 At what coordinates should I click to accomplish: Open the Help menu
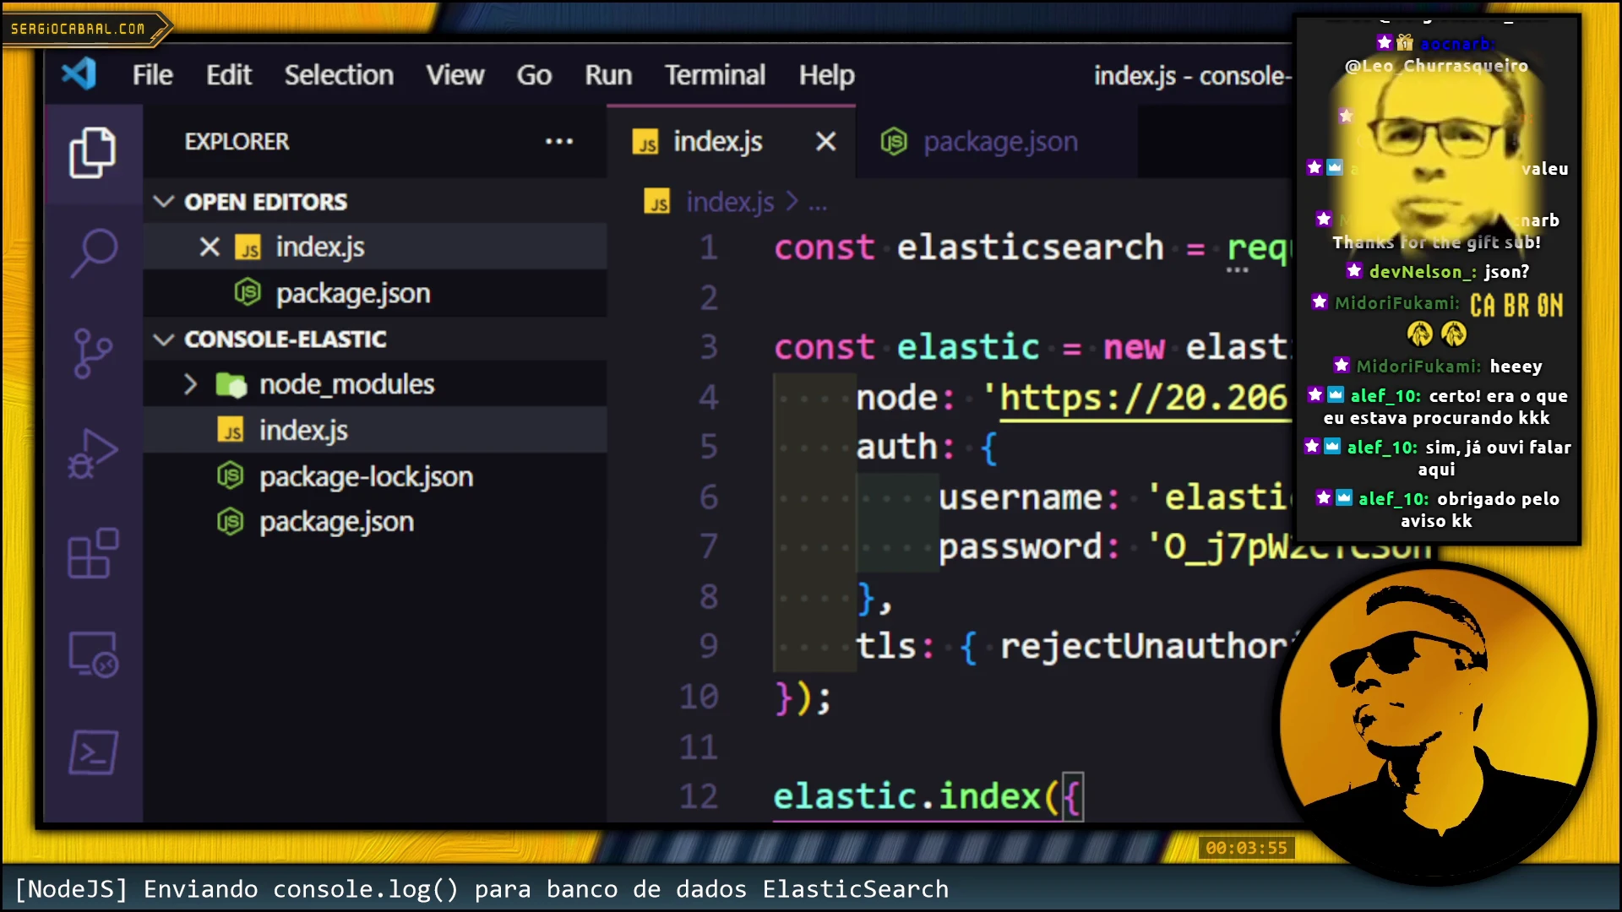(827, 75)
